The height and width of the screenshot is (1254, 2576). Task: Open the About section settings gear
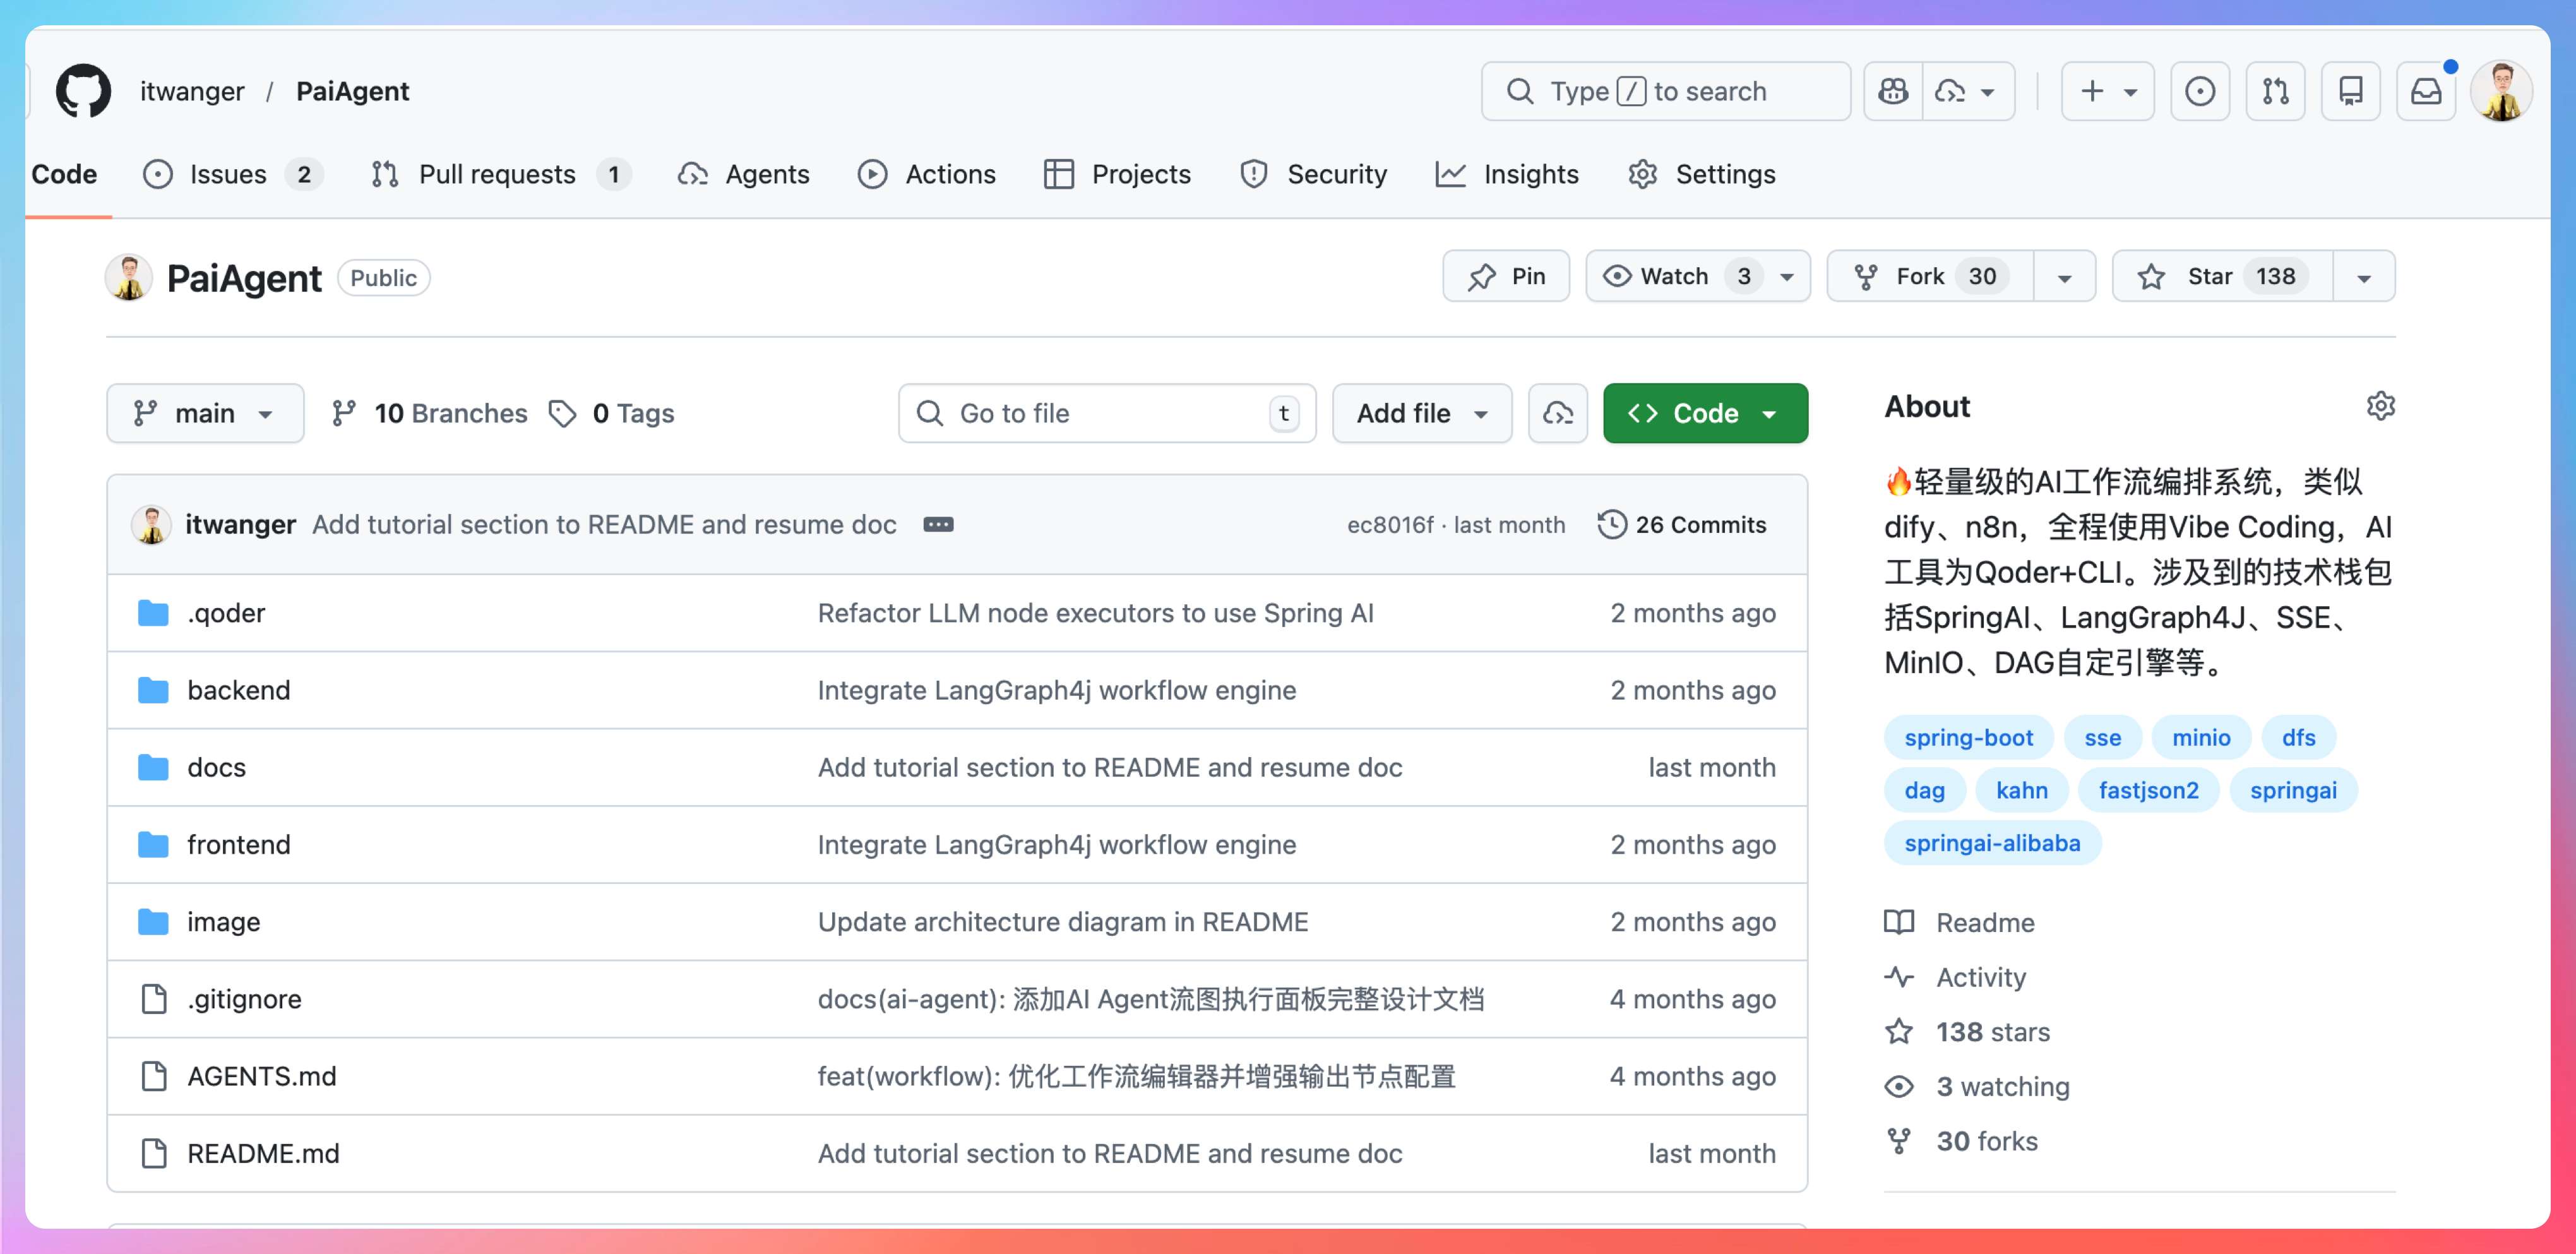click(2382, 405)
